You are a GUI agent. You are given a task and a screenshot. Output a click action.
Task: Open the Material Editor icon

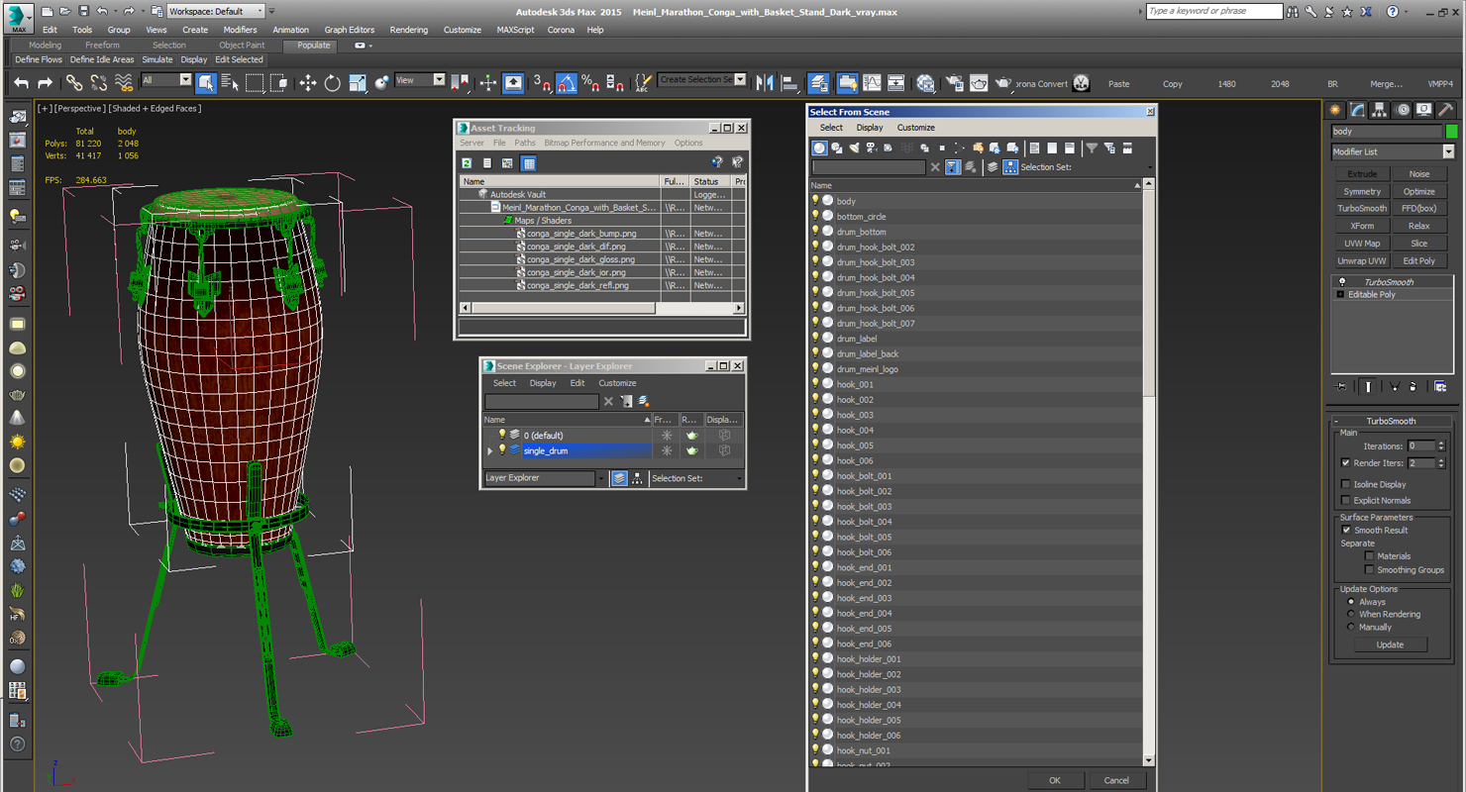(925, 83)
